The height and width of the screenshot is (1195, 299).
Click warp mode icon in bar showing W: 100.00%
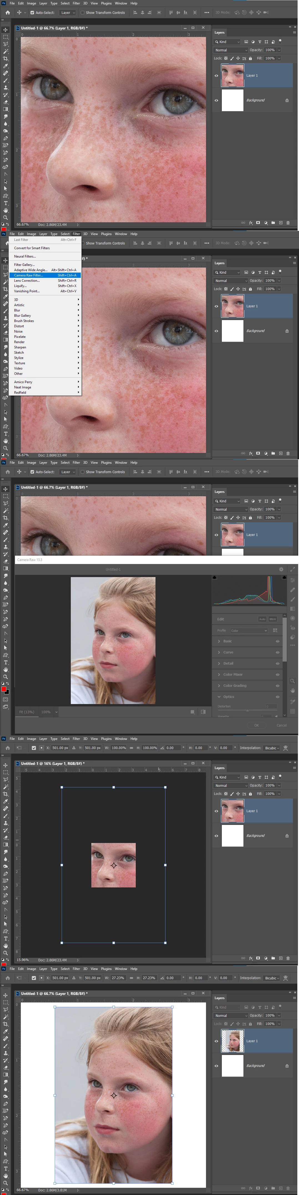pos(286,748)
